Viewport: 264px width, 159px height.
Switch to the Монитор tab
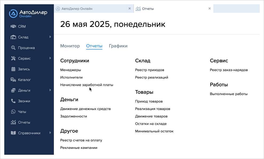70,46
